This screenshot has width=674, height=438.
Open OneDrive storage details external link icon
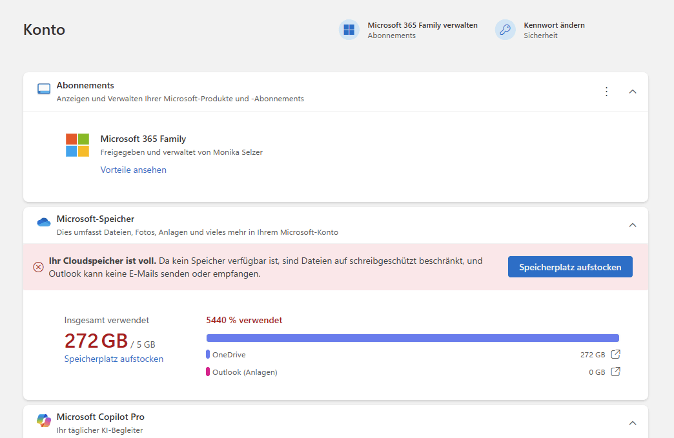[616, 354]
